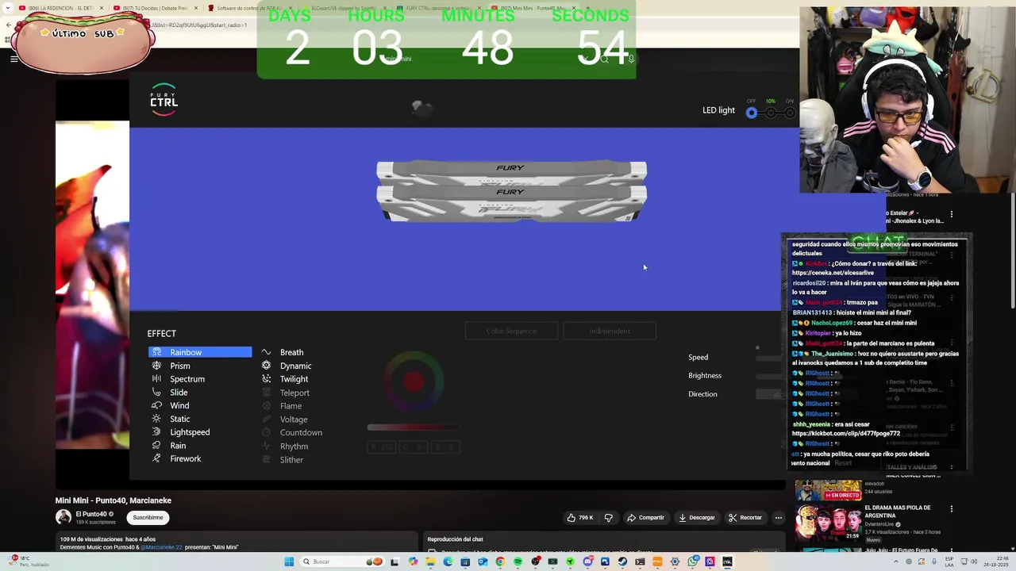Screen dimensions: 1016x571
Task: Subscribe to El Punto40 channel
Action: pyautogui.click(x=148, y=518)
